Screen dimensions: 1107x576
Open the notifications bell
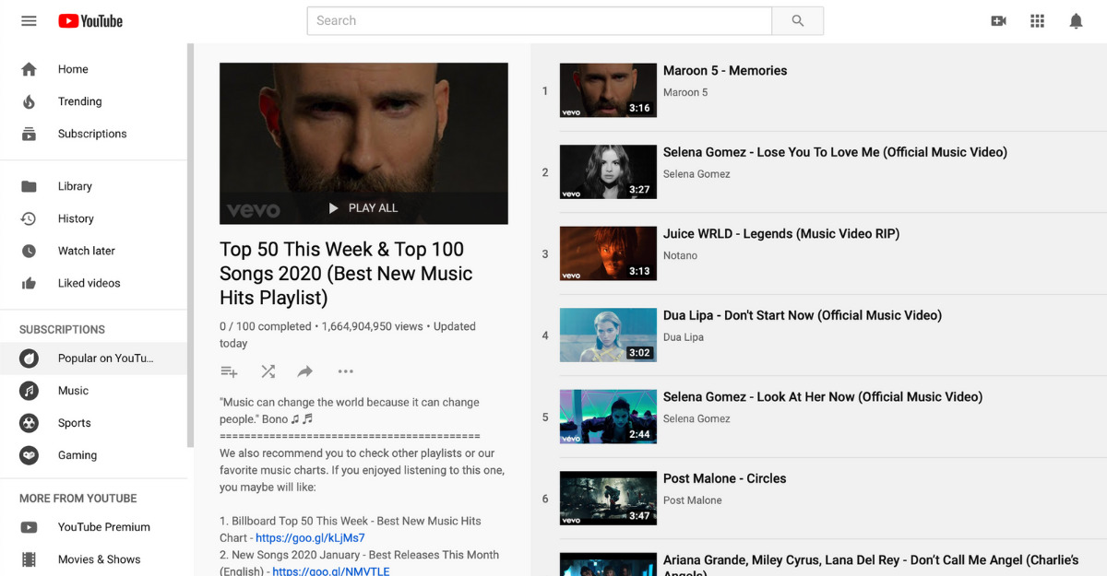point(1076,20)
